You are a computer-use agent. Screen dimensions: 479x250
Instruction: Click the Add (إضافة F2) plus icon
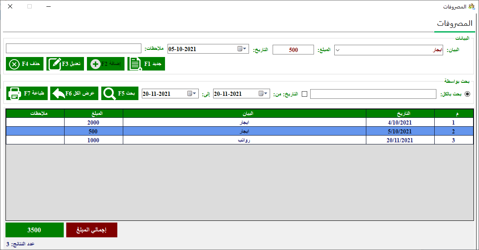(95, 64)
